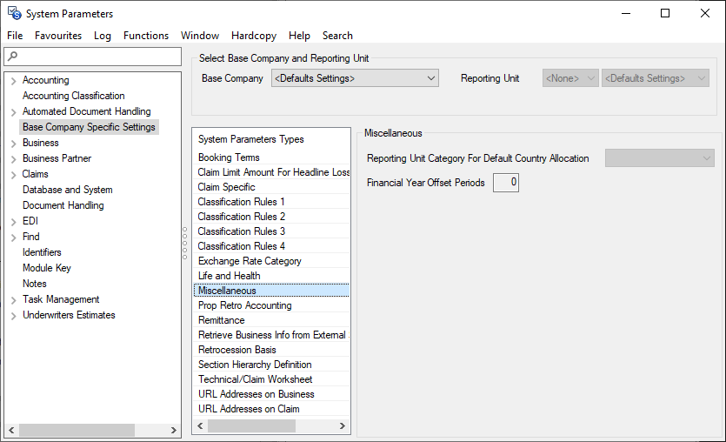Open the Functions menu
The height and width of the screenshot is (442, 726).
tap(145, 36)
